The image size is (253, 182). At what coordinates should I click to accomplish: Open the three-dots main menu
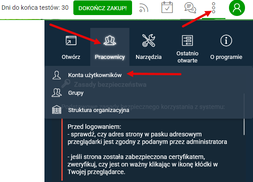pos(213,8)
